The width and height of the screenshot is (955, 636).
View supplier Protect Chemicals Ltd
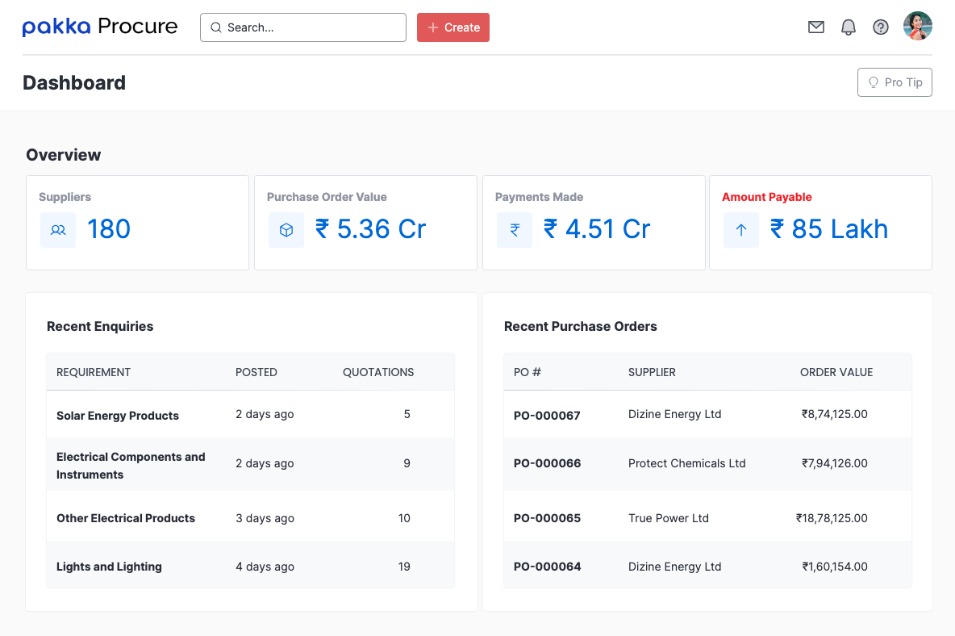(x=686, y=463)
